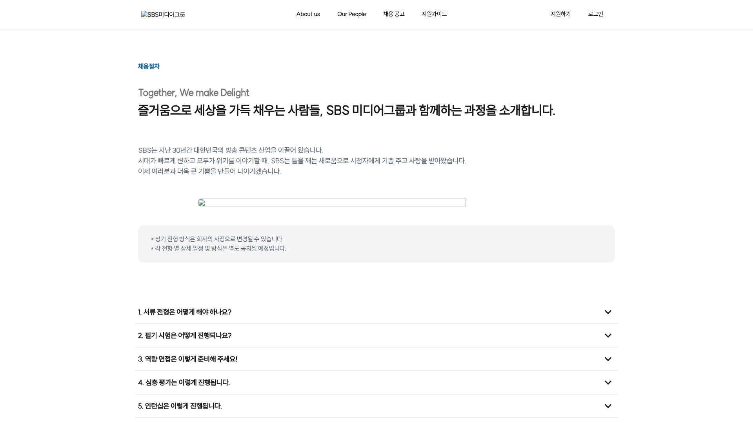This screenshot has width=753, height=423.
Task: Click the SBS미디어그룹 logo
Action: click(x=163, y=14)
